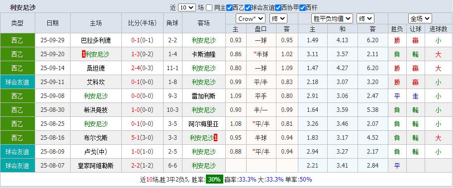Uncheck the 西杯 filter checkbox

coord(302,8)
